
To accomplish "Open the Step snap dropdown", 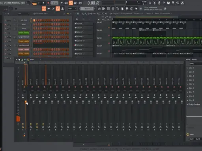I will click(x=72, y=9).
